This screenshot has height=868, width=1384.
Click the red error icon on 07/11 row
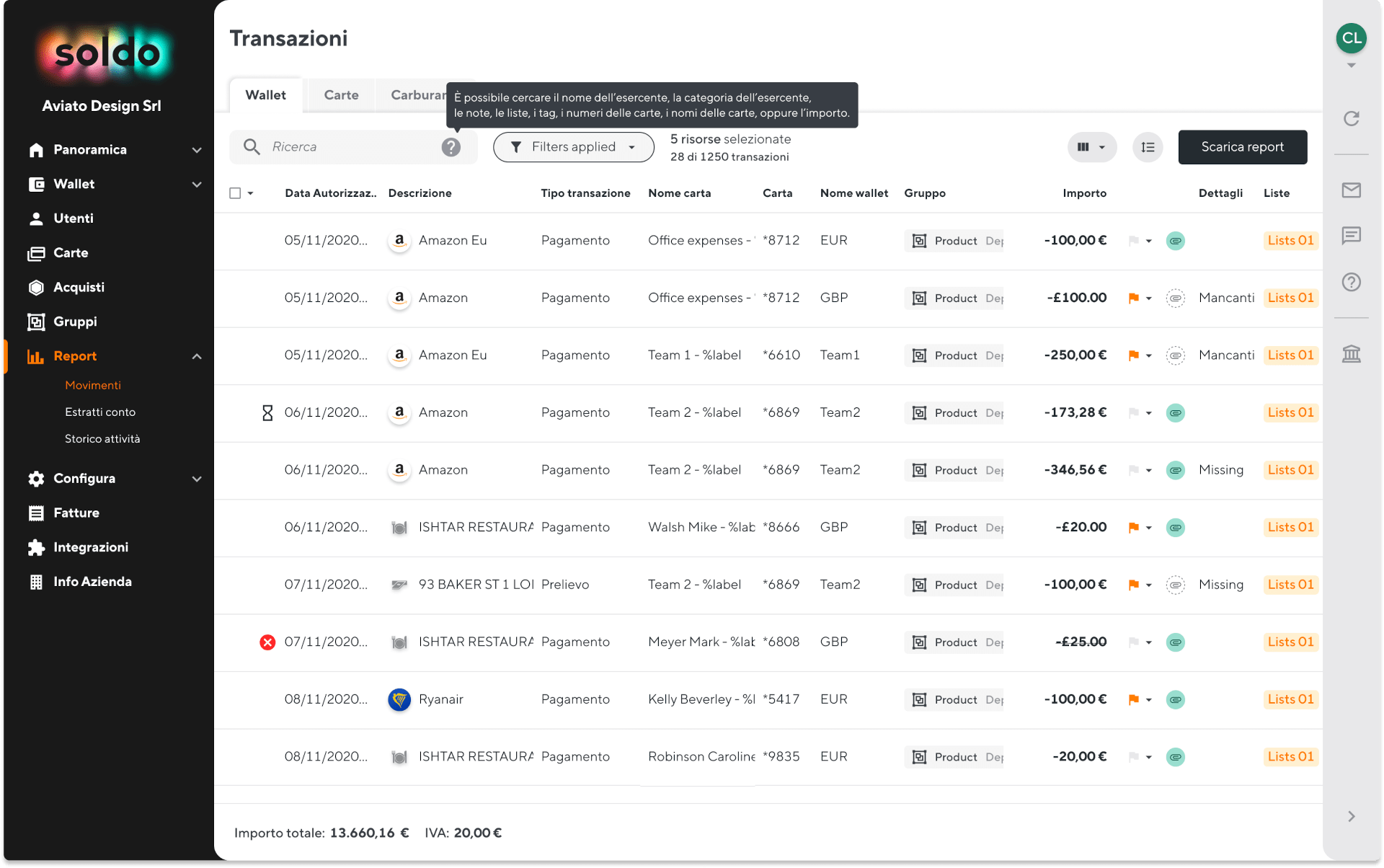(x=267, y=642)
